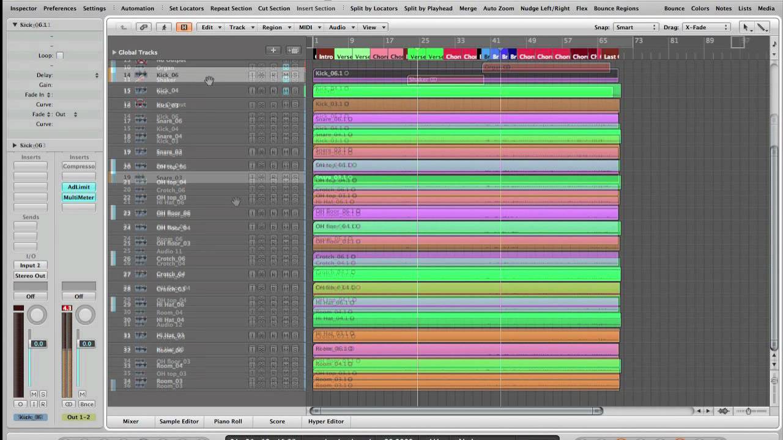
Task: Enable input monitoring on Snare_03 track
Action: (251, 152)
